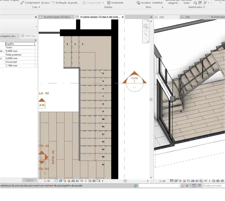Click the Horizontal property value

(x=20, y=62)
